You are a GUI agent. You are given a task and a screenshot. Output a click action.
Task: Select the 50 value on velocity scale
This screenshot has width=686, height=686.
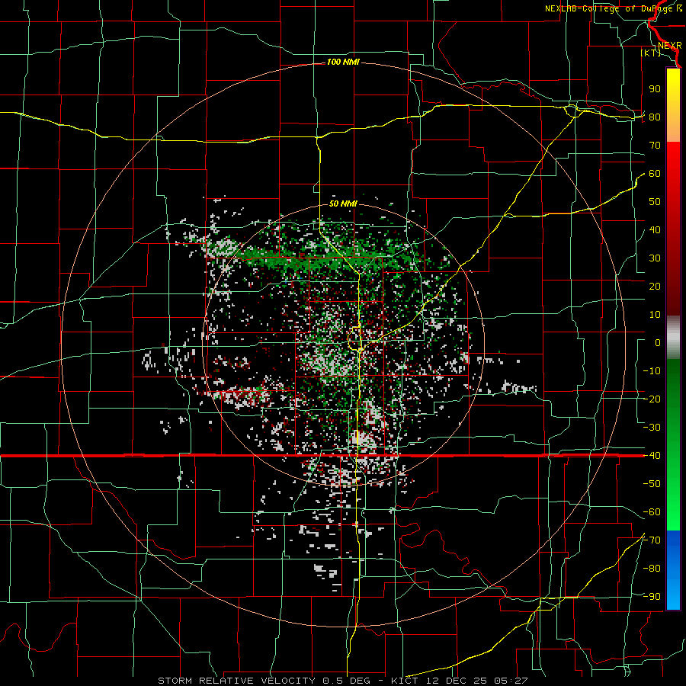coord(655,202)
